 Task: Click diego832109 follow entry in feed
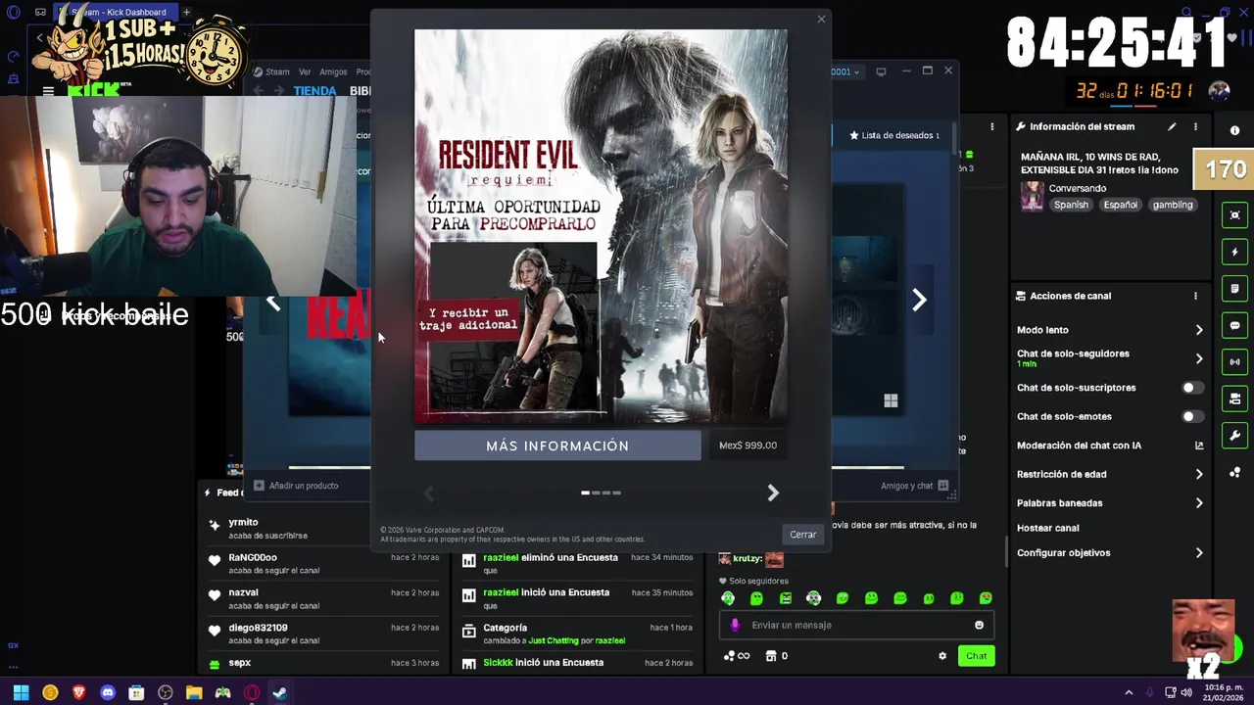(324, 634)
